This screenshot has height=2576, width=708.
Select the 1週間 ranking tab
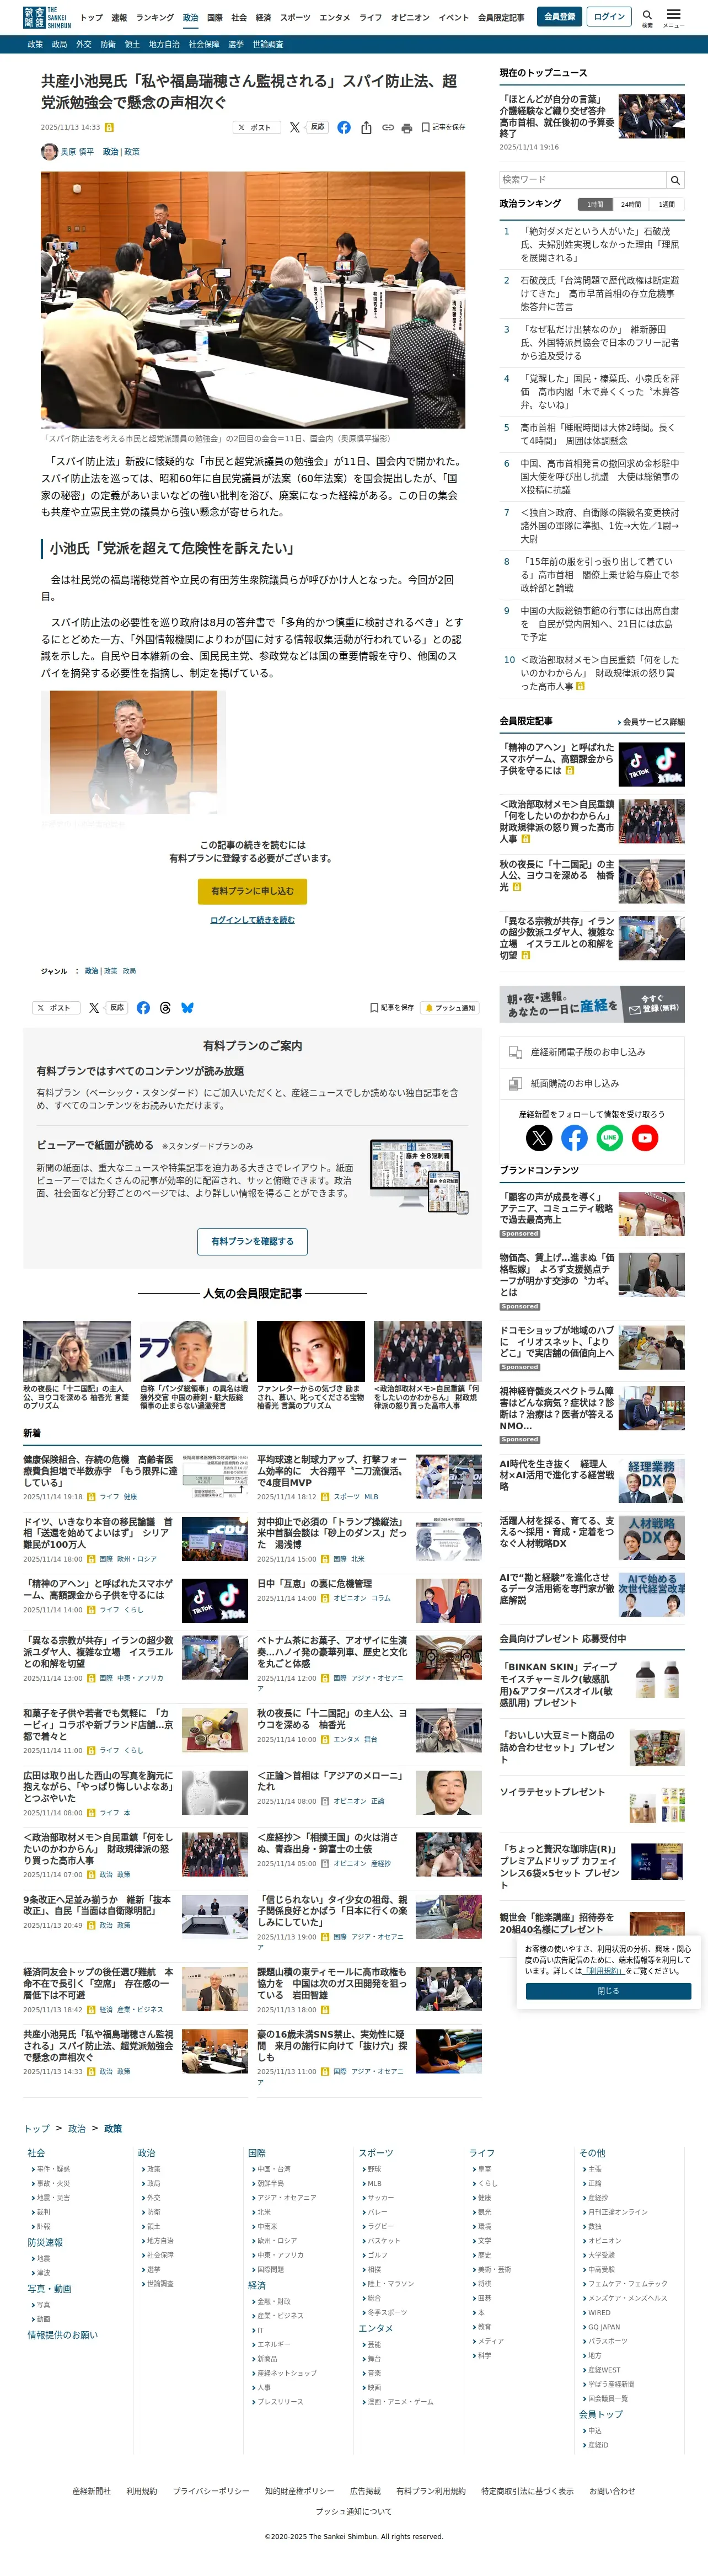click(x=666, y=204)
